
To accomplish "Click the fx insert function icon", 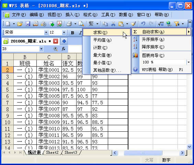I will [x=64, y=49].
